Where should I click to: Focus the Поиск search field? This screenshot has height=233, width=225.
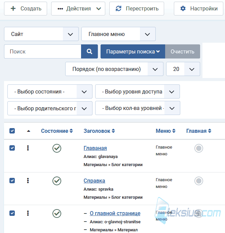tap(43, 51)
